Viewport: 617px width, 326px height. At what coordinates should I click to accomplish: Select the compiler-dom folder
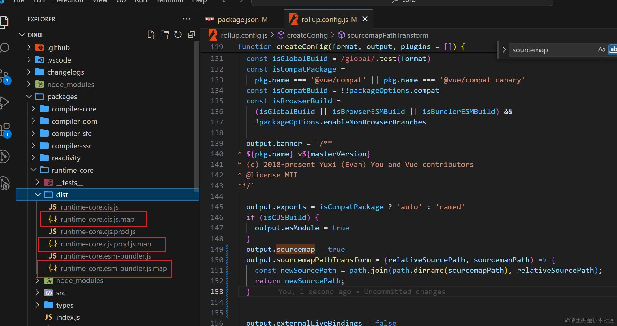pyautogui.click(x=74, y=121)
